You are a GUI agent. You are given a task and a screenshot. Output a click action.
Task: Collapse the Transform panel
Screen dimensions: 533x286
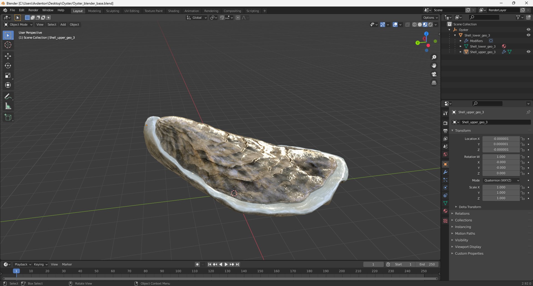[463, 131]
